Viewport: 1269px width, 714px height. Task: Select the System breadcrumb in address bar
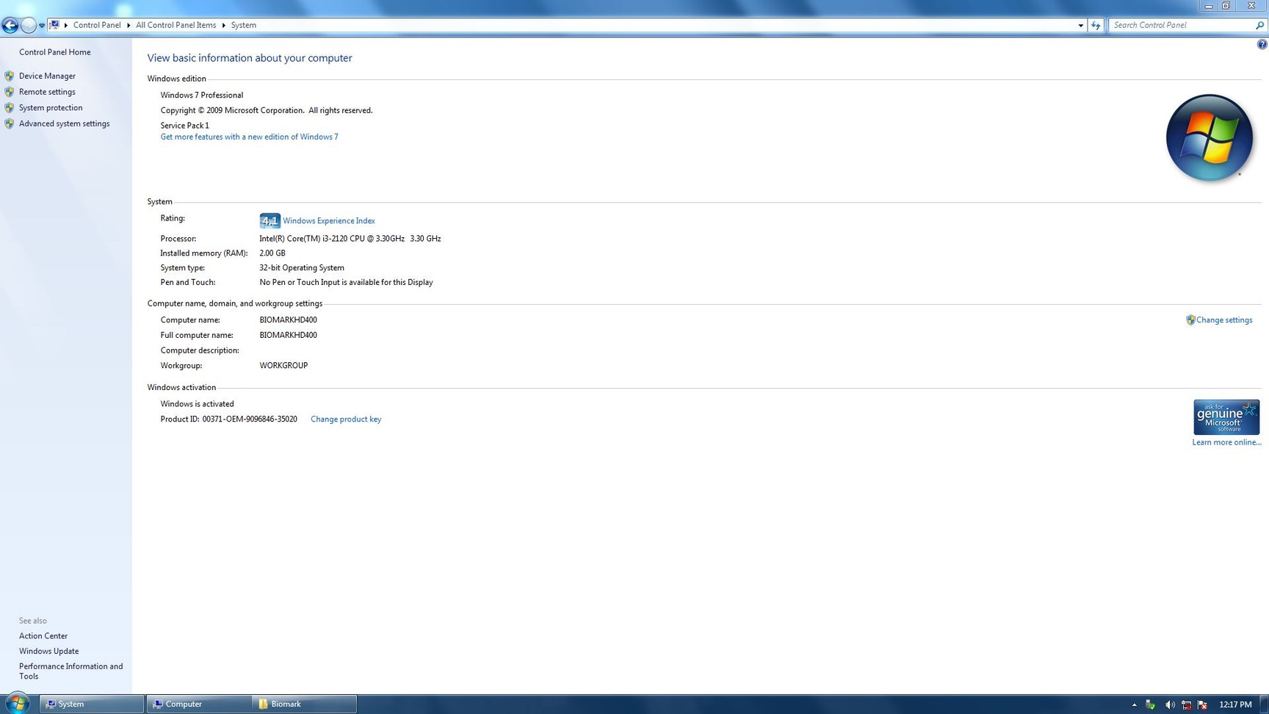coord(244,25)
